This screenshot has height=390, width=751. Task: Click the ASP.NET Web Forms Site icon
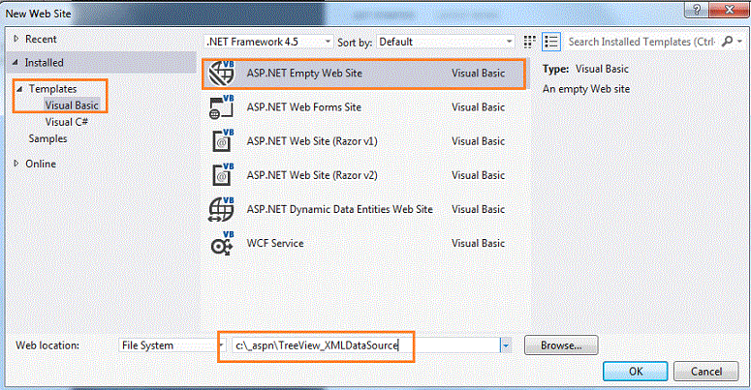[x=222, y=107]
